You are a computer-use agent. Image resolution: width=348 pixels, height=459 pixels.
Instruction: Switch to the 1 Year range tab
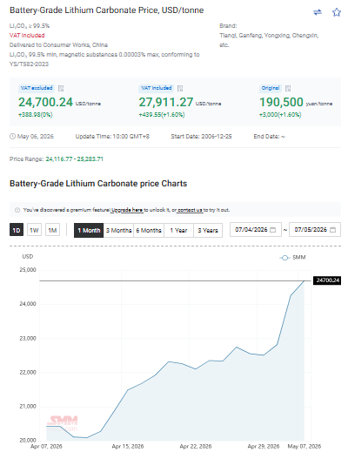178,231
